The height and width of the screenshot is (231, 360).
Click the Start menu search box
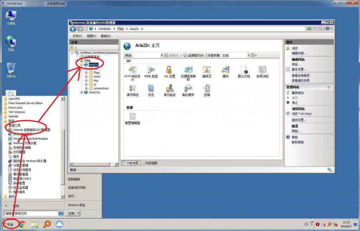pyautogui.click(x=31, y=213)
